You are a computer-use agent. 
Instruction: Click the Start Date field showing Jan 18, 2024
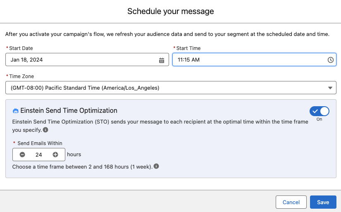tap(87, 60)
